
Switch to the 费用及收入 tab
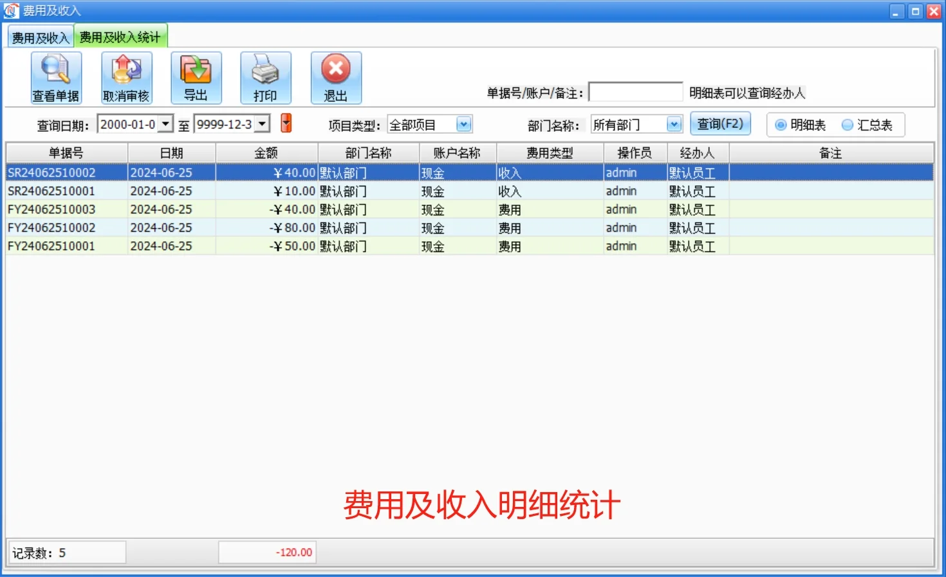[38, 36]
